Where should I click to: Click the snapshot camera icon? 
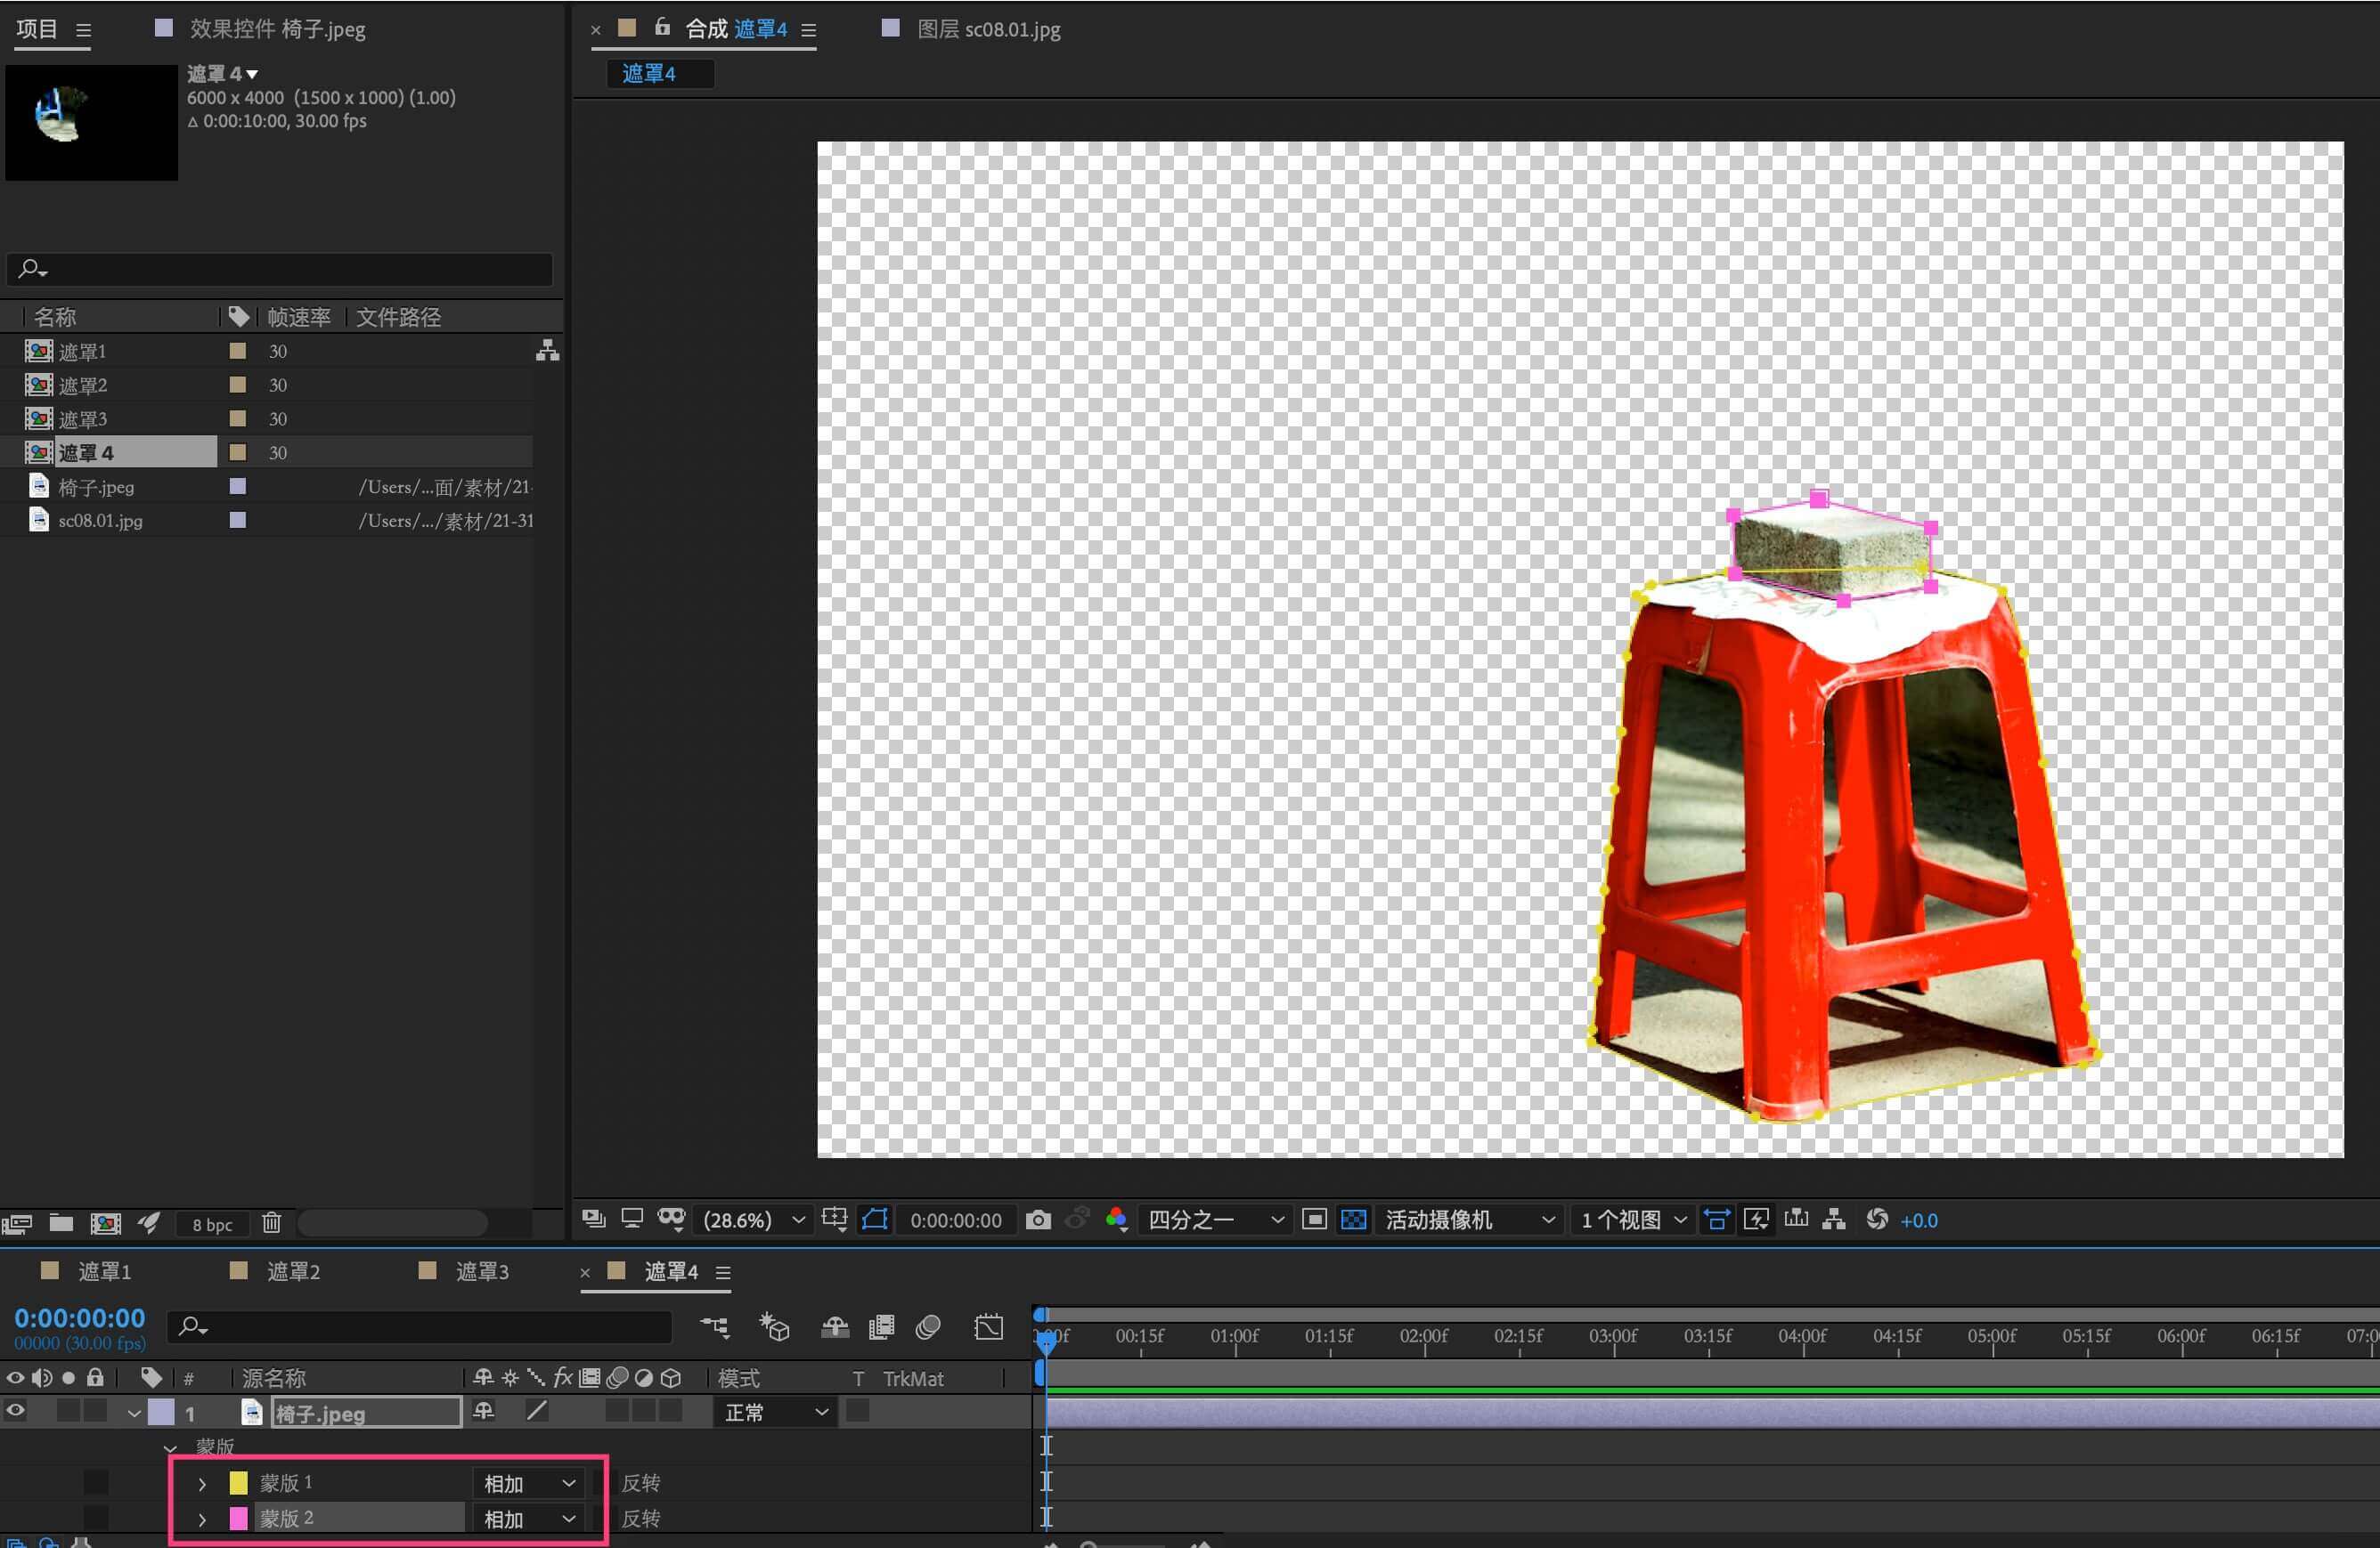click(1038, 1220)
